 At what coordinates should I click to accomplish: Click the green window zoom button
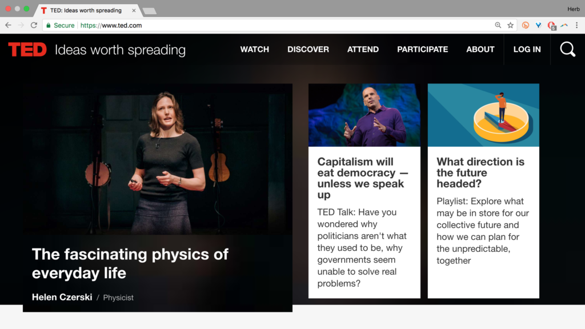(x=26, y=9)
